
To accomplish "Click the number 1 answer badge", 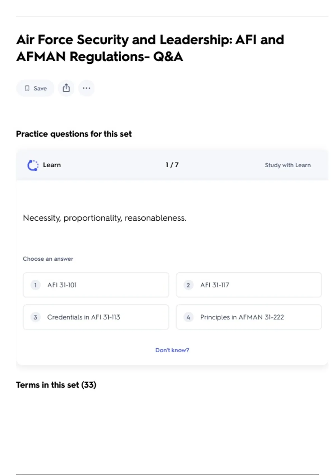I will (35, 285).
